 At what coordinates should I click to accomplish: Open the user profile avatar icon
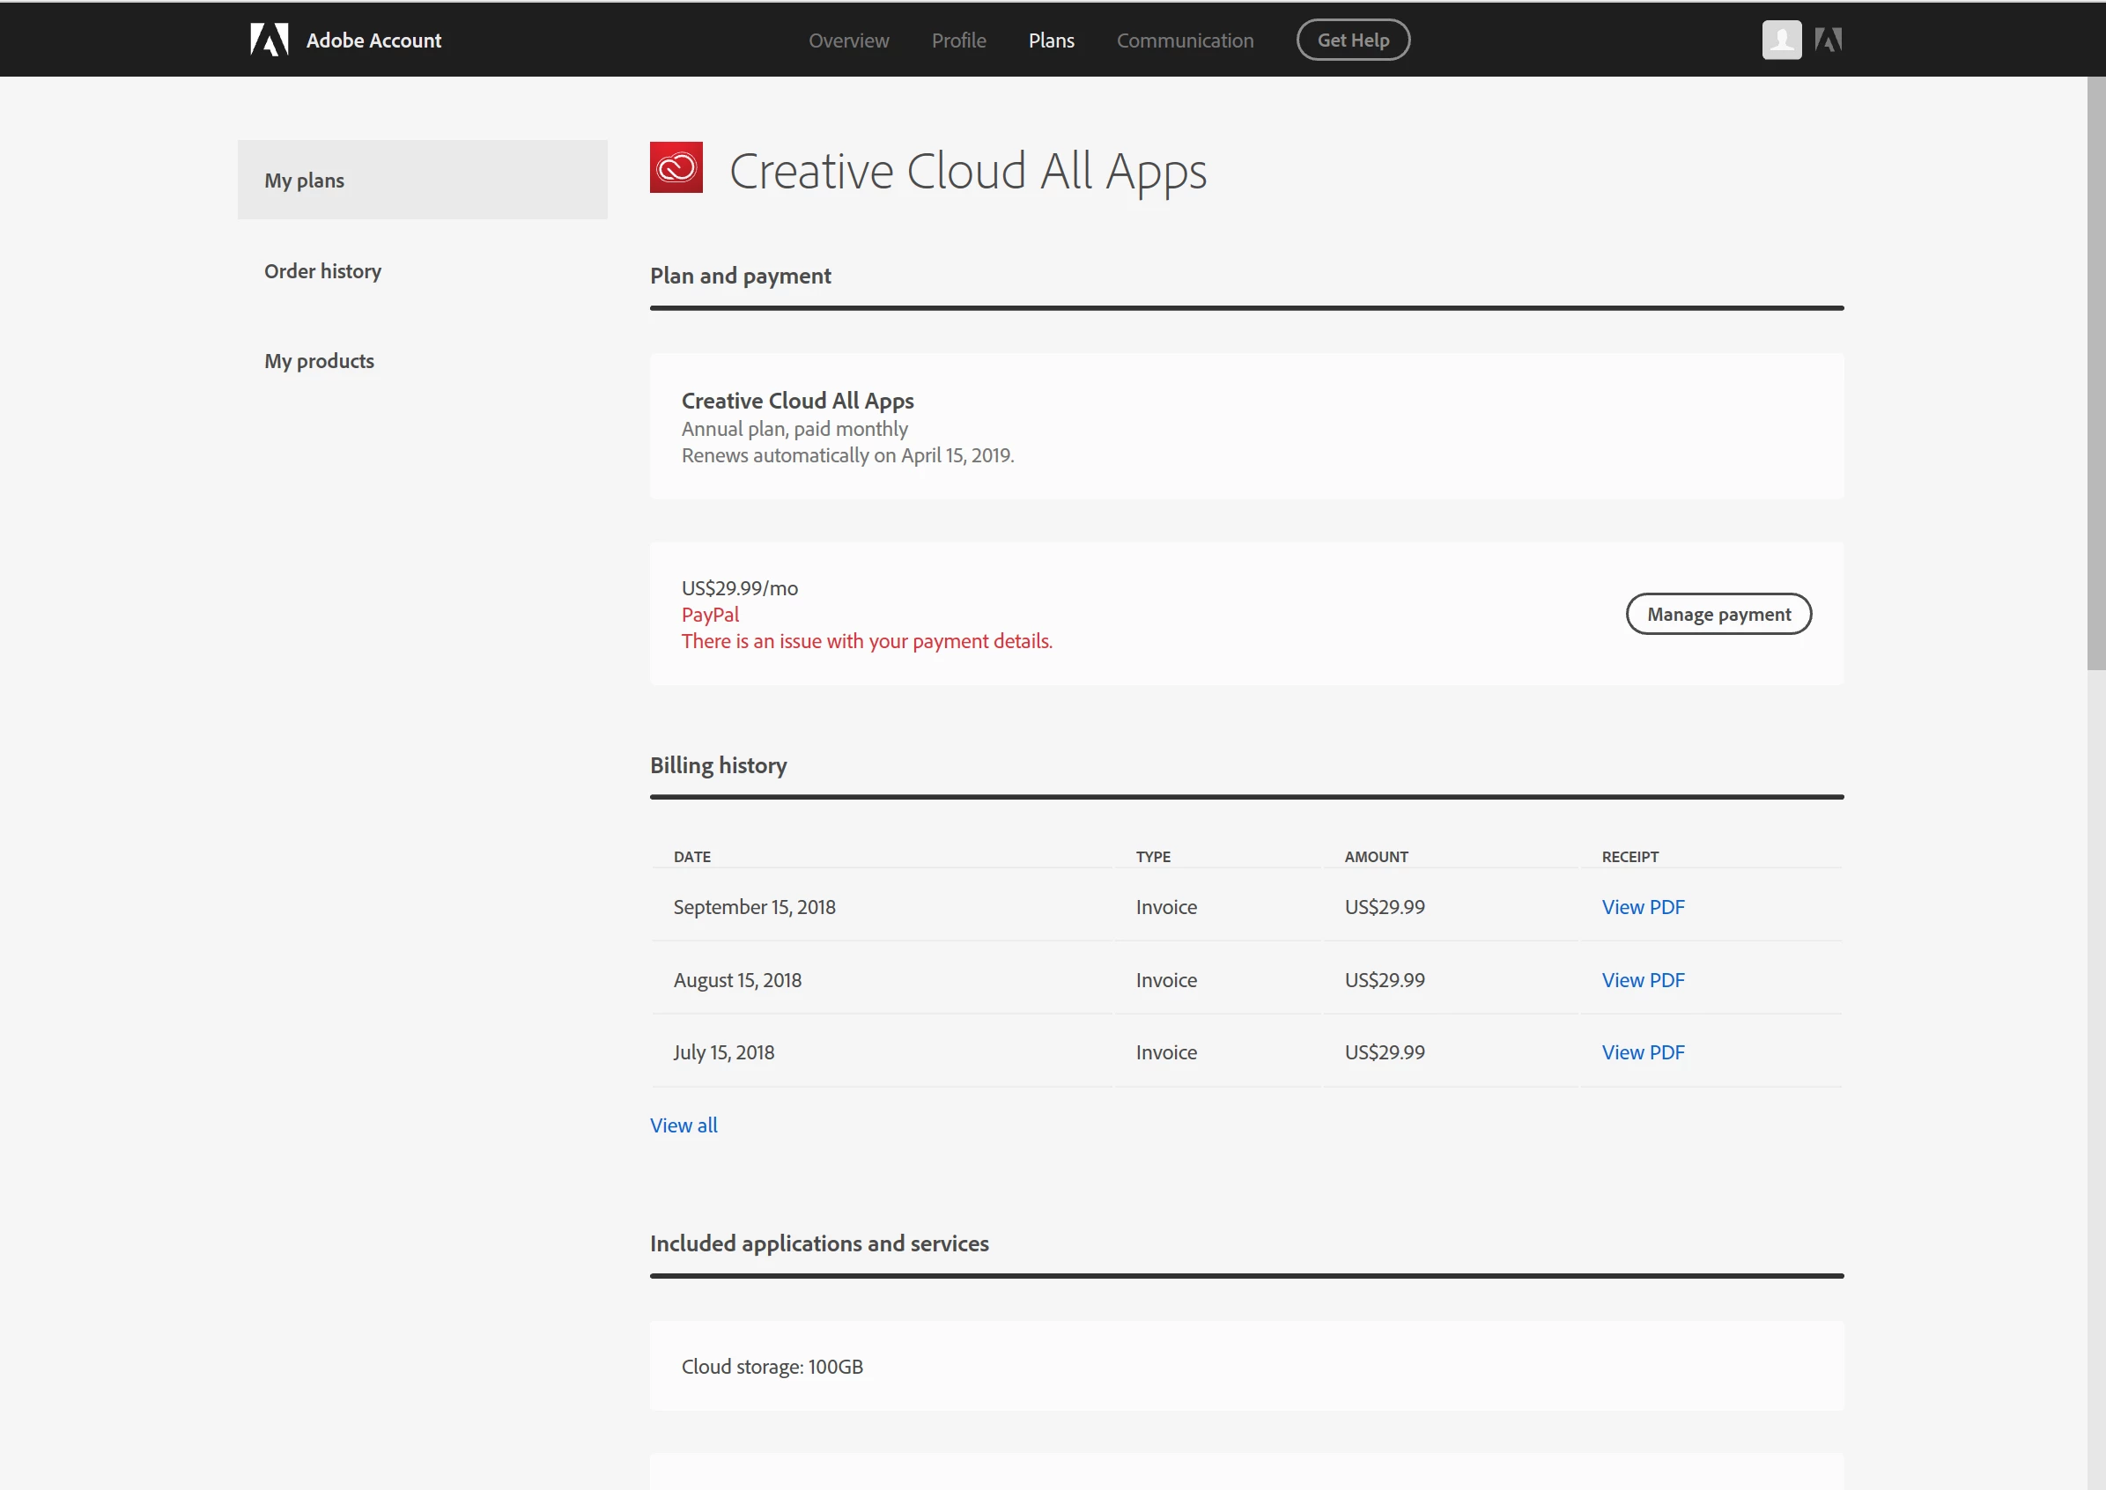pos(1781,40)
